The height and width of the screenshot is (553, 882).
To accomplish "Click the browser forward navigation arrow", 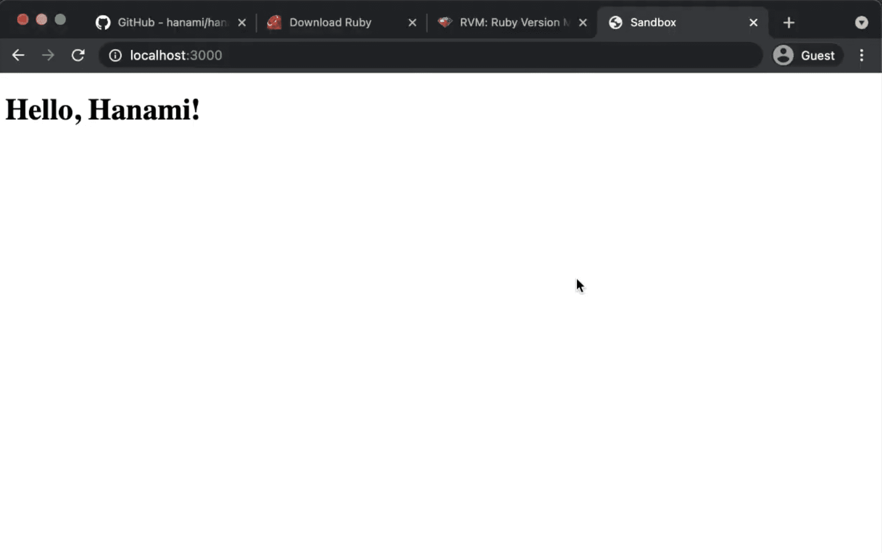I will point(48,55).
